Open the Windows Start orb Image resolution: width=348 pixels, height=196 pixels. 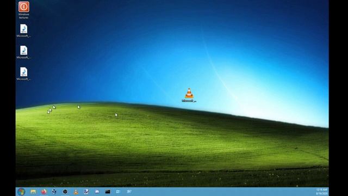[21, 192]
